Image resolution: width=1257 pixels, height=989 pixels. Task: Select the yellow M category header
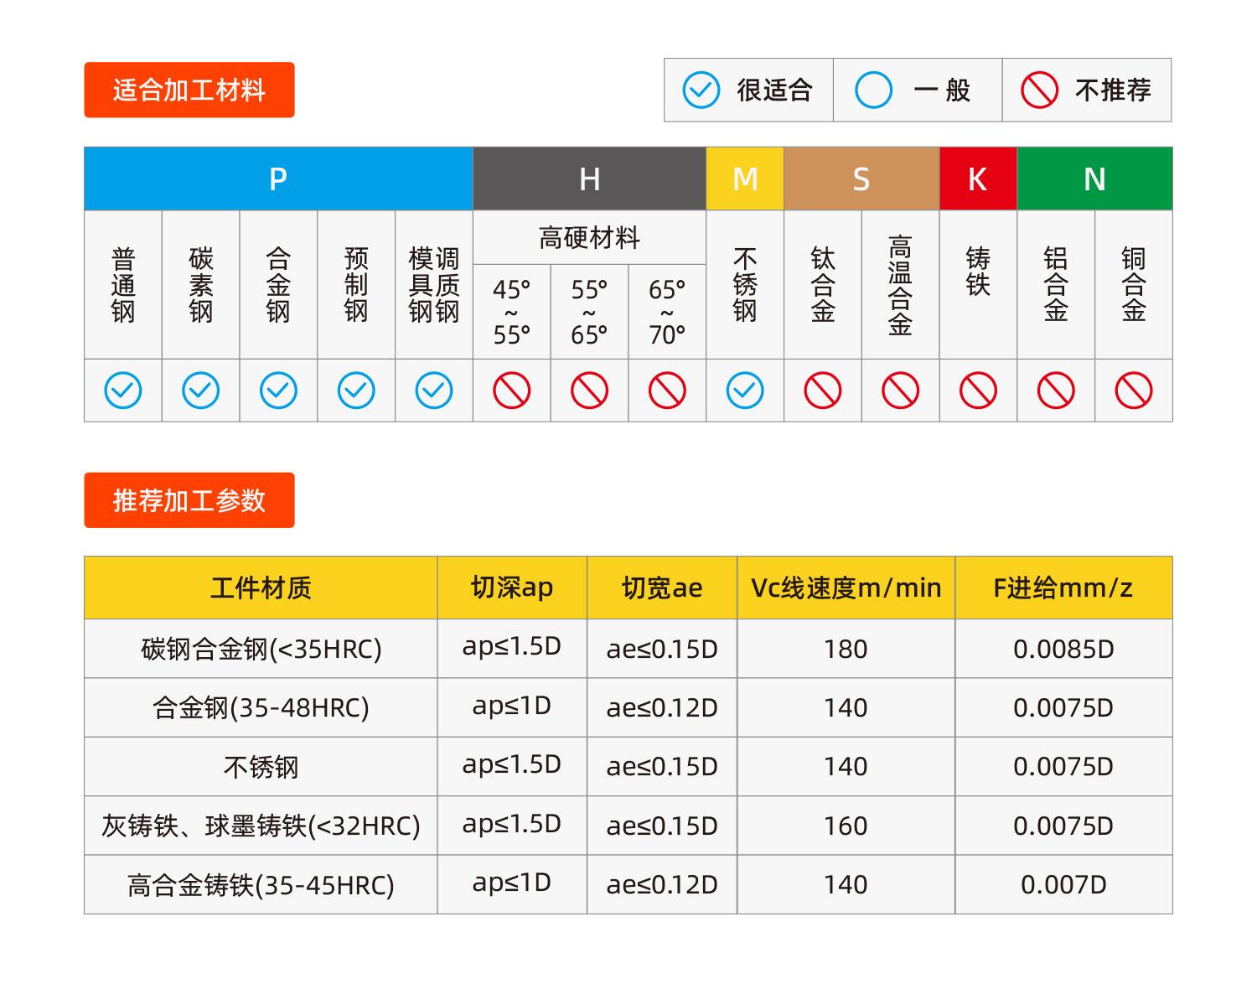click(x=745, y=179)
